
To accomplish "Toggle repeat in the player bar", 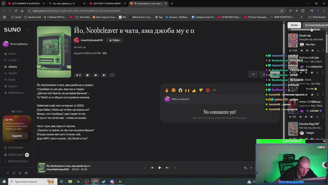I will point(175,168).
